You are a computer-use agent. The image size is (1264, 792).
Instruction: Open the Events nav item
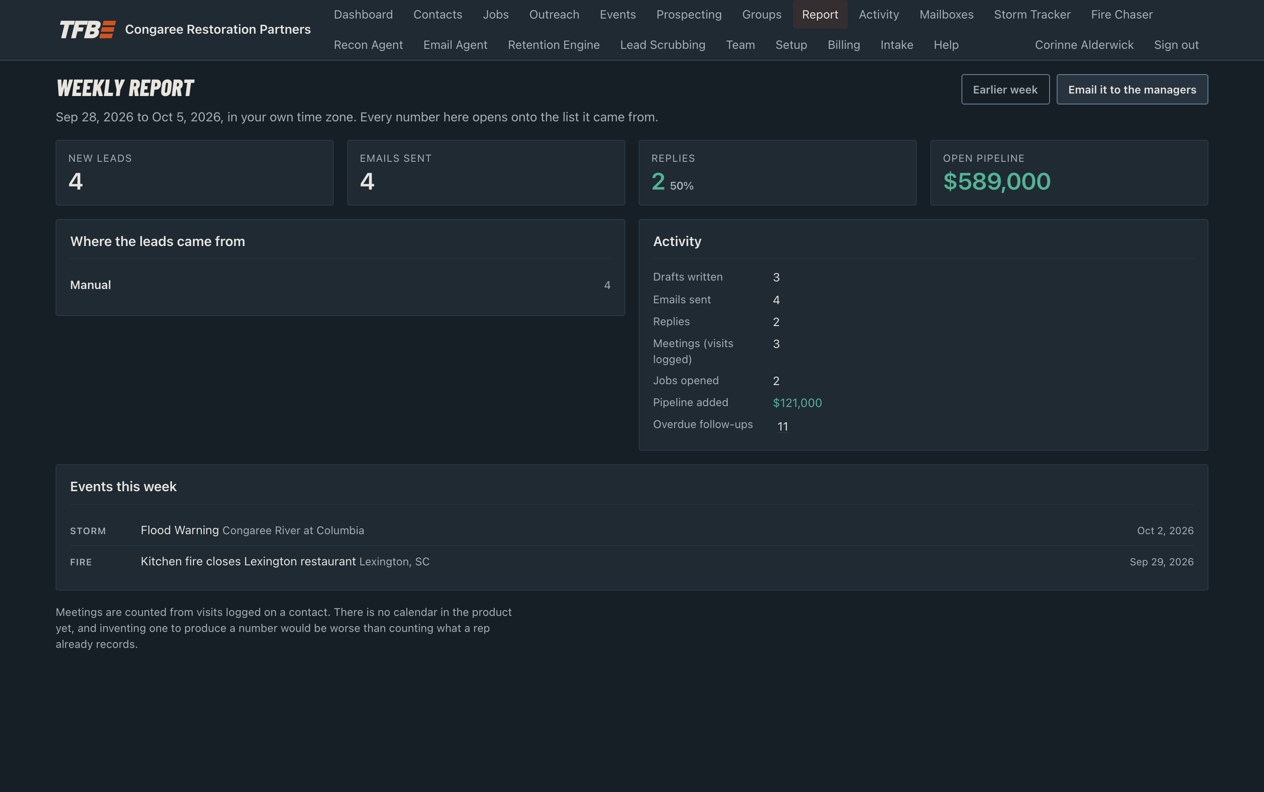pyautogui.click(x=618, y=15)
